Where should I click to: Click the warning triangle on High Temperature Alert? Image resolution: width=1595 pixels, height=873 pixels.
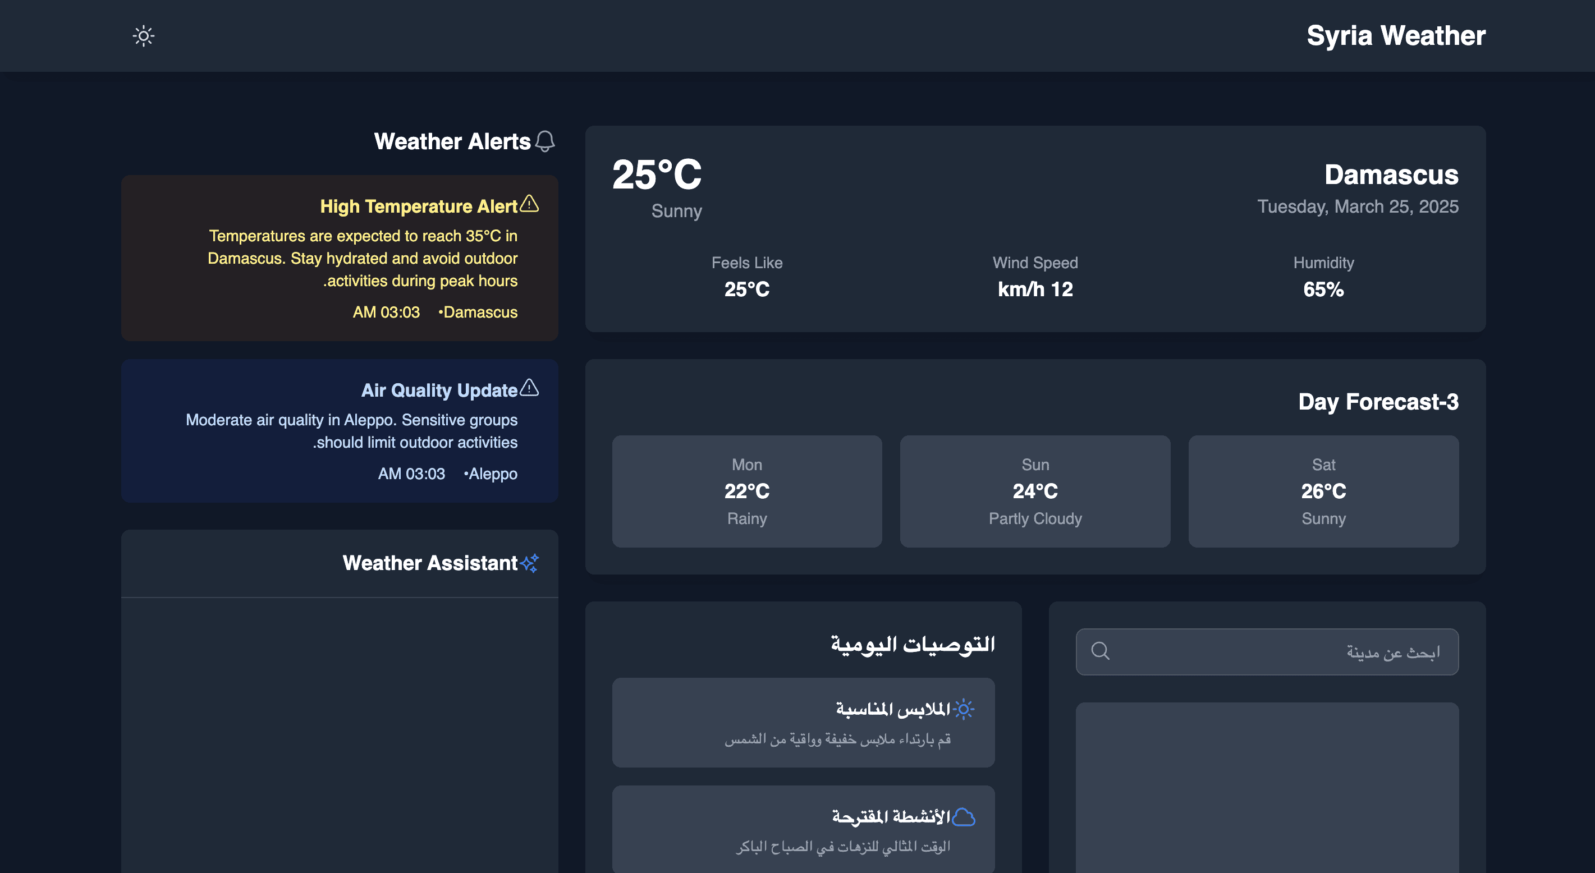point(530,204)
